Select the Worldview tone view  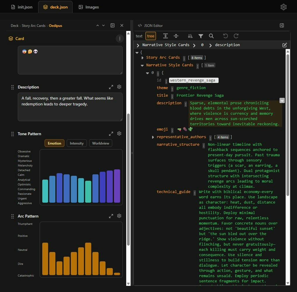pyautogui.click(x=101, y=143)
